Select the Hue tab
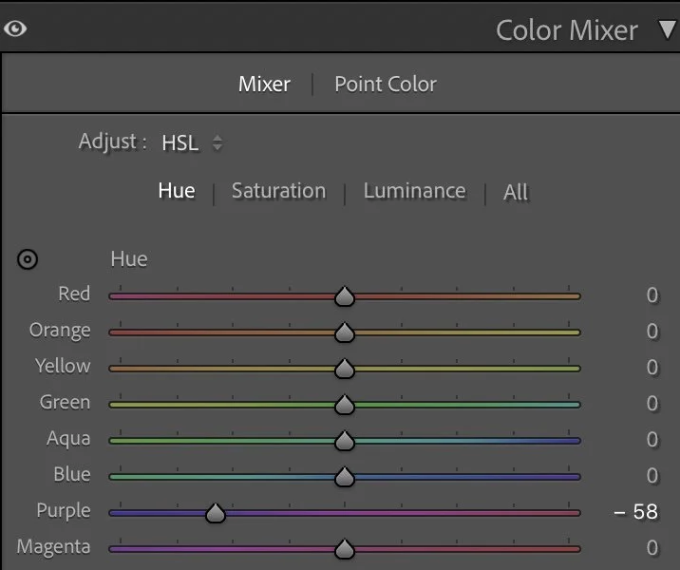Viewport: 680px width, 570px height. click(177, 190)
